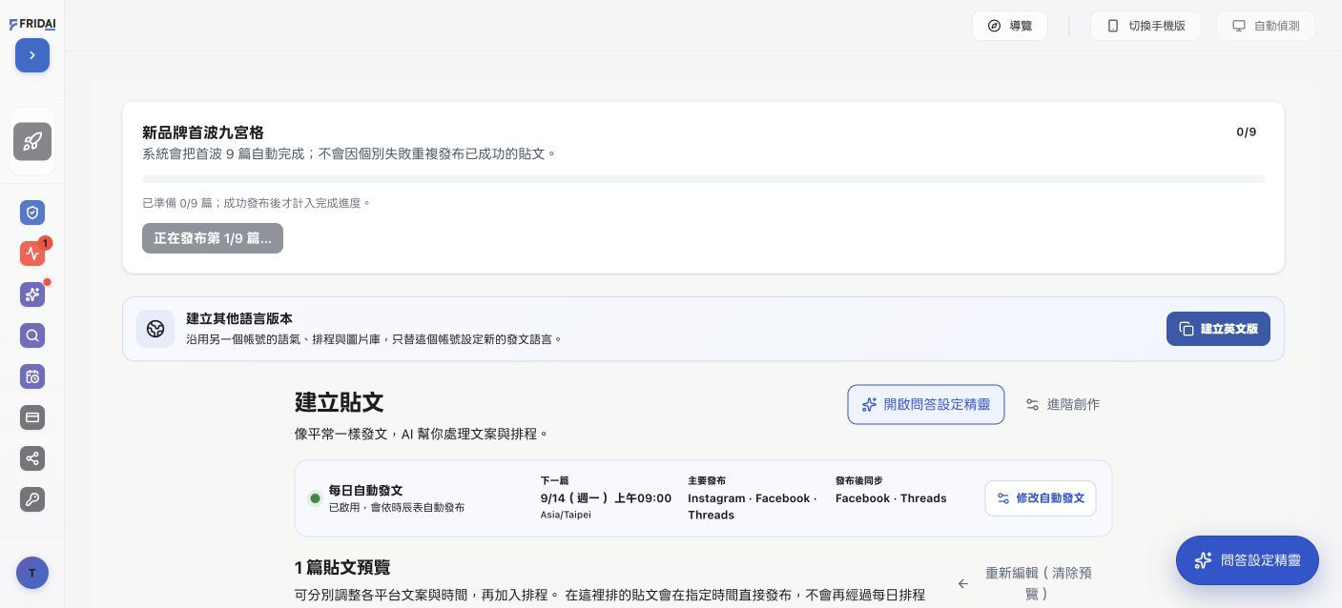Image resolution: width=1342 pixels, height=608 pixels.
Task: Open the key icon in sidebar
Action: tap(32, 499)
